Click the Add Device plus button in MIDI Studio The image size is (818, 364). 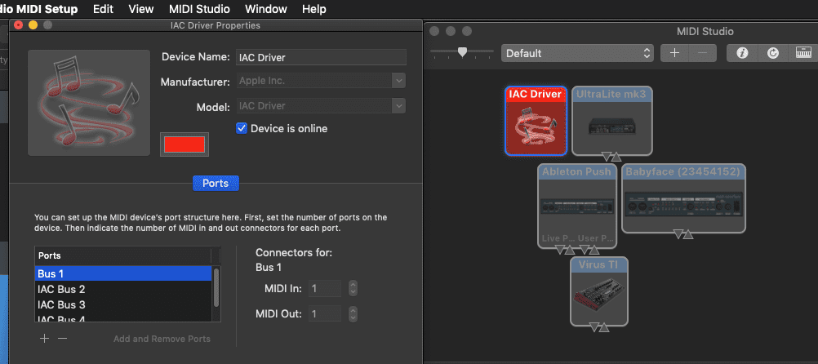pos(674,53)
